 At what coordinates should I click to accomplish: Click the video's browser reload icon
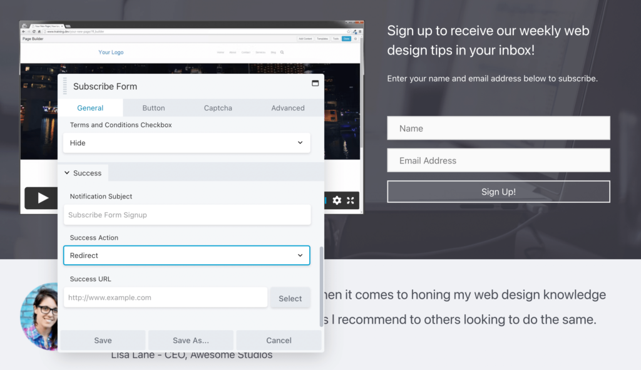click(34, 31)
